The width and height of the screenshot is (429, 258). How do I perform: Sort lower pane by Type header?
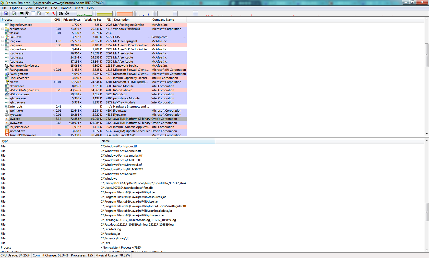pyautogui.click(x=50, y=141)
